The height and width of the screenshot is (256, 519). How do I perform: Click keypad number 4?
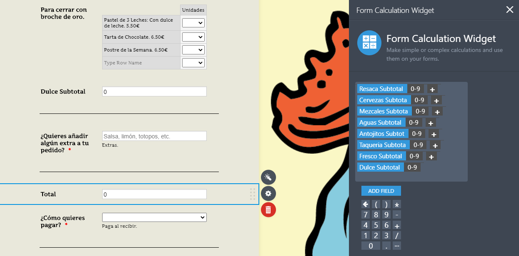point(366,225)
